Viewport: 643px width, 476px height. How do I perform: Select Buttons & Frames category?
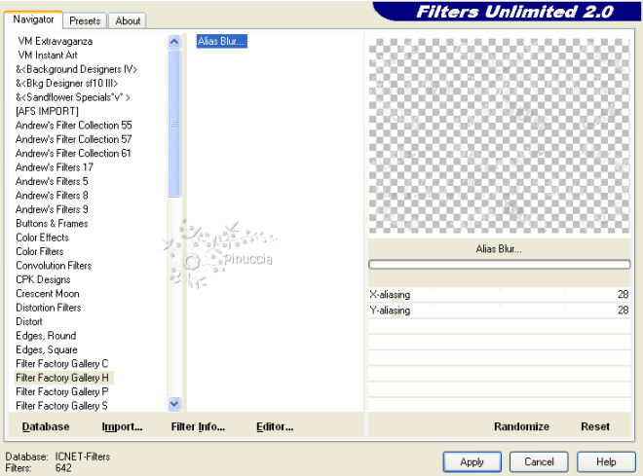pyautogui.click(x=52, y=223)
